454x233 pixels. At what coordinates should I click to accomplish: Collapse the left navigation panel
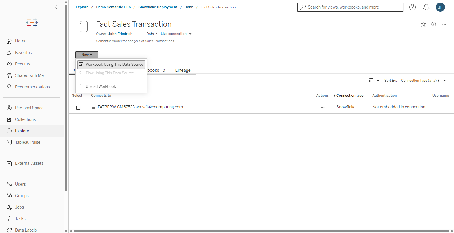coord(56,7)
